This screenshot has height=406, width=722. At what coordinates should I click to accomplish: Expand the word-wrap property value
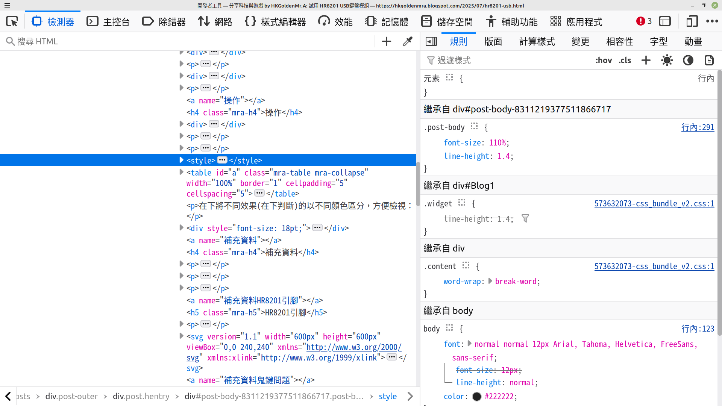(x=490, y=281)
